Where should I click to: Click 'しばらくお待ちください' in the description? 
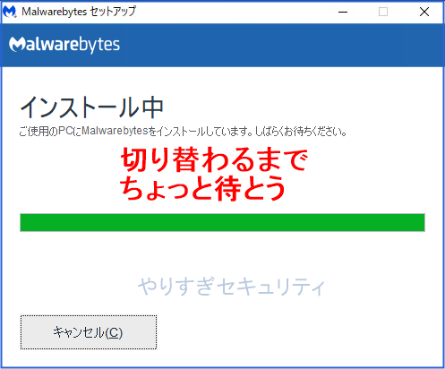[x=298, y=132]
